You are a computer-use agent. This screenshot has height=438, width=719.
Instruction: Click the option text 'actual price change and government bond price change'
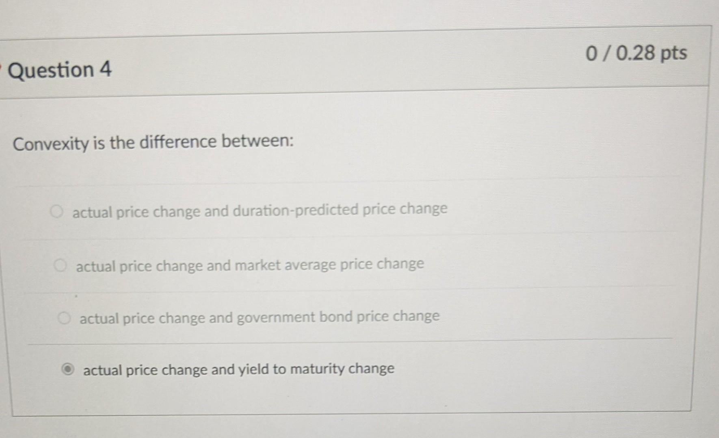[x=259, y=318]
